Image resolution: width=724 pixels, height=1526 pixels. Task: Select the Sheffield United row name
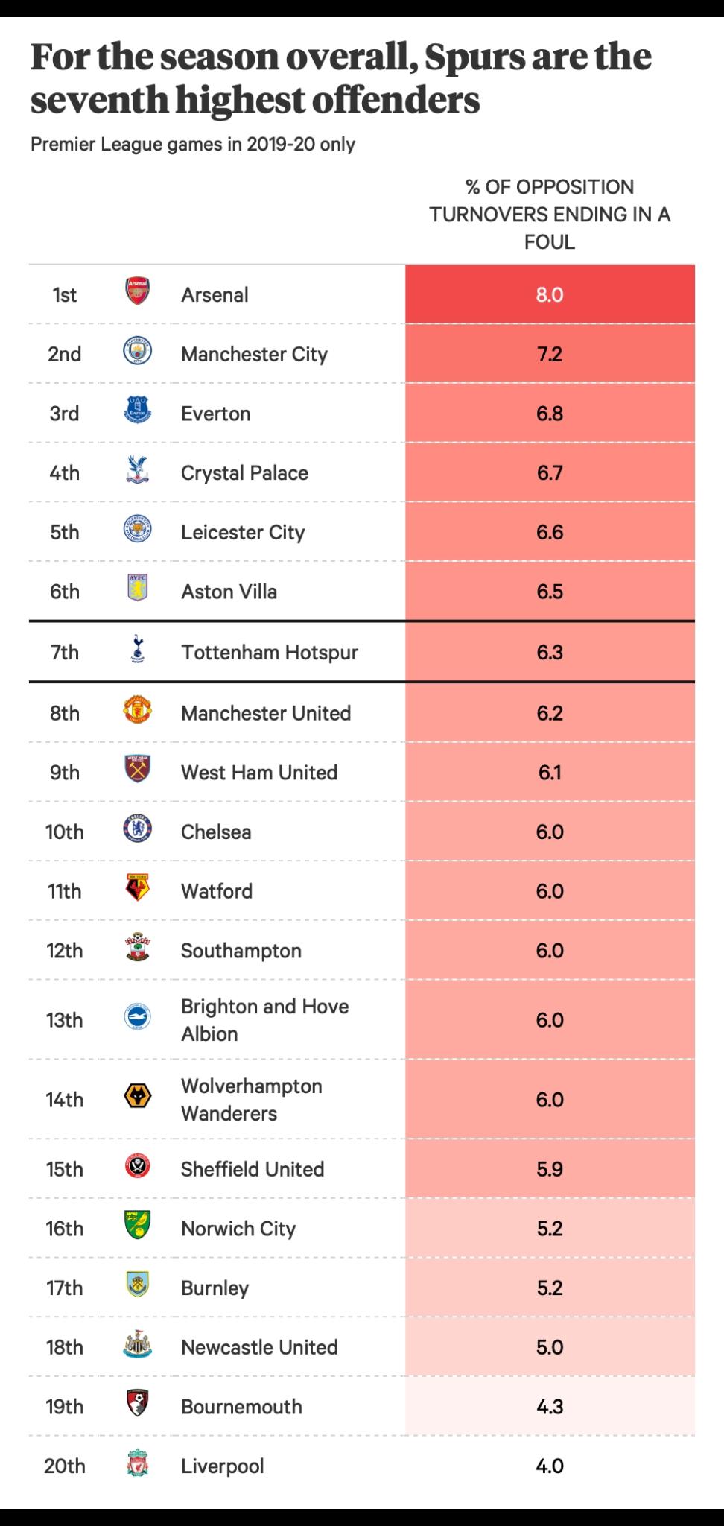click(x=253, y=1168)
